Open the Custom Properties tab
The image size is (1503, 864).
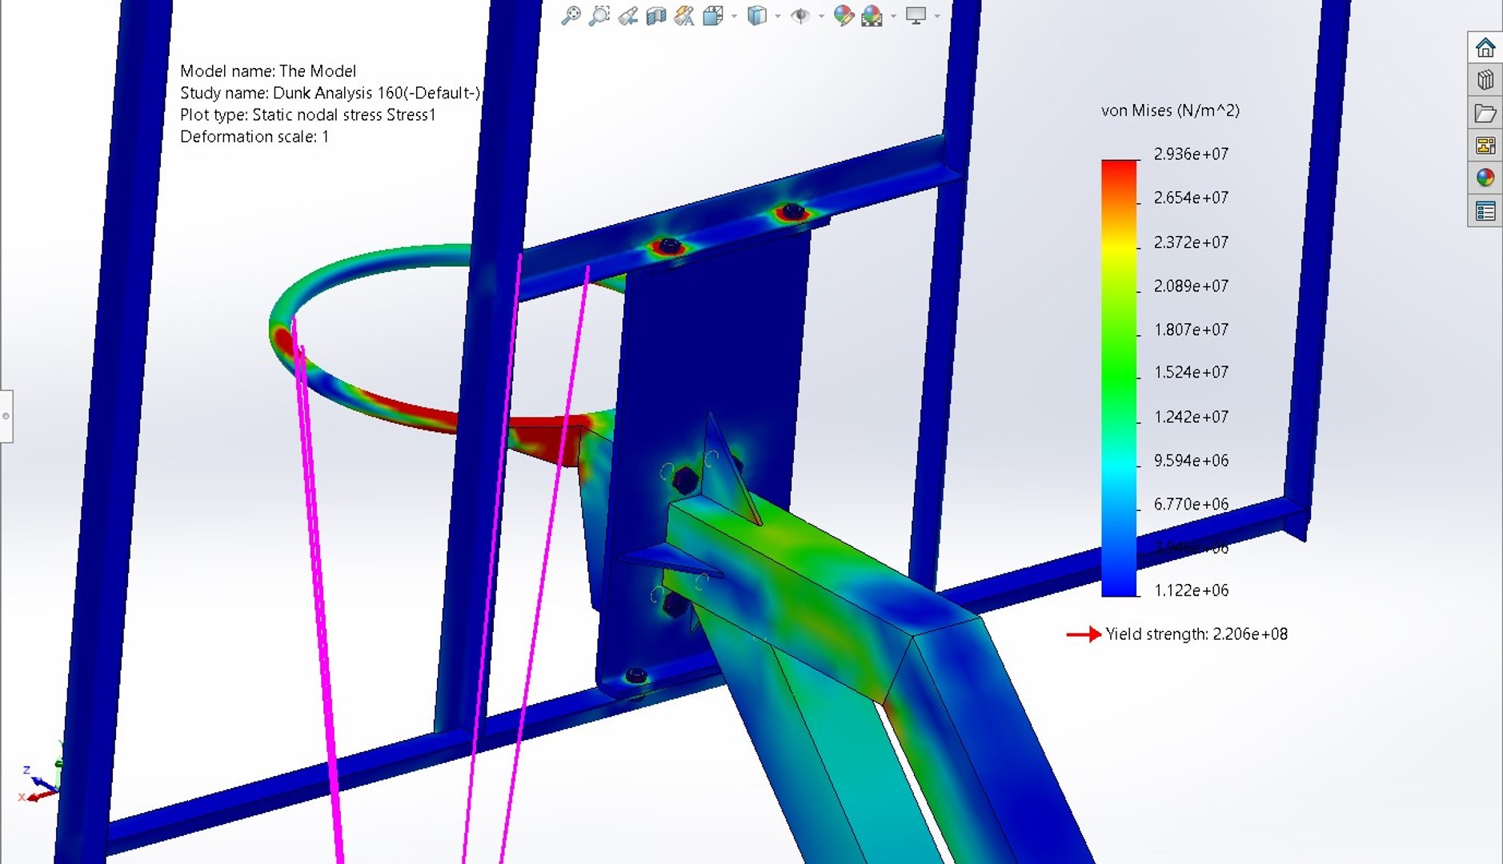[1485, 211]
